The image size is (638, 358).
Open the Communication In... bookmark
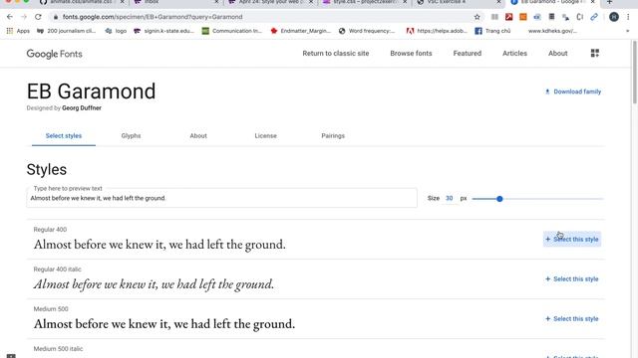[232, 31]
